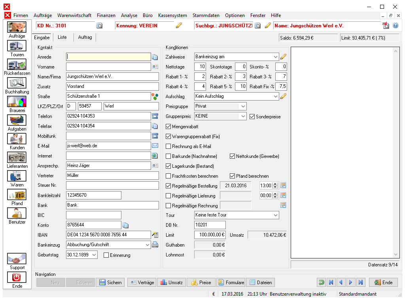
Task: Open the Geburtstag date dropdown
Action: [94, 254]
